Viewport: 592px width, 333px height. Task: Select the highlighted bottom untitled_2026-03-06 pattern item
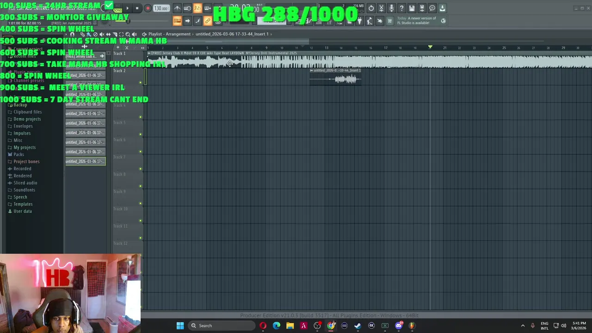pos(85,161)
